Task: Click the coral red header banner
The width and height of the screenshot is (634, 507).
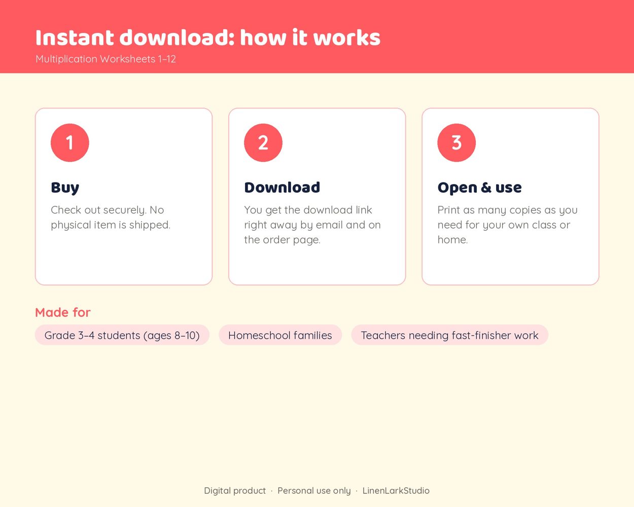Action: [x=317, y=37]
